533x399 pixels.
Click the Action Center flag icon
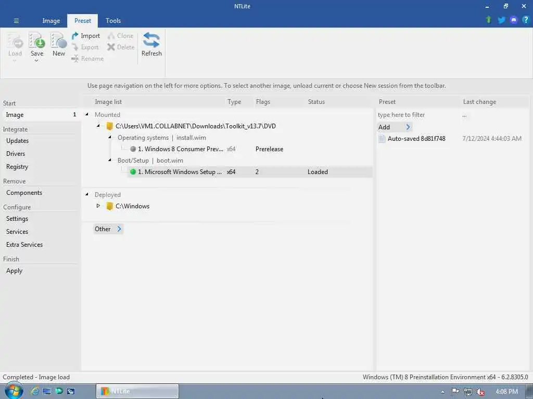[455, 392]
